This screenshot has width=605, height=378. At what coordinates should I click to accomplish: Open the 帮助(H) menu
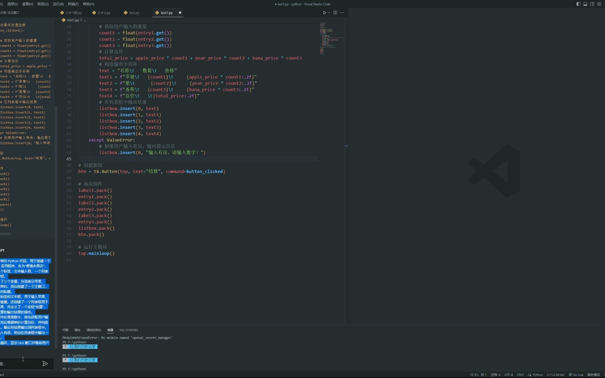(89, 4)
